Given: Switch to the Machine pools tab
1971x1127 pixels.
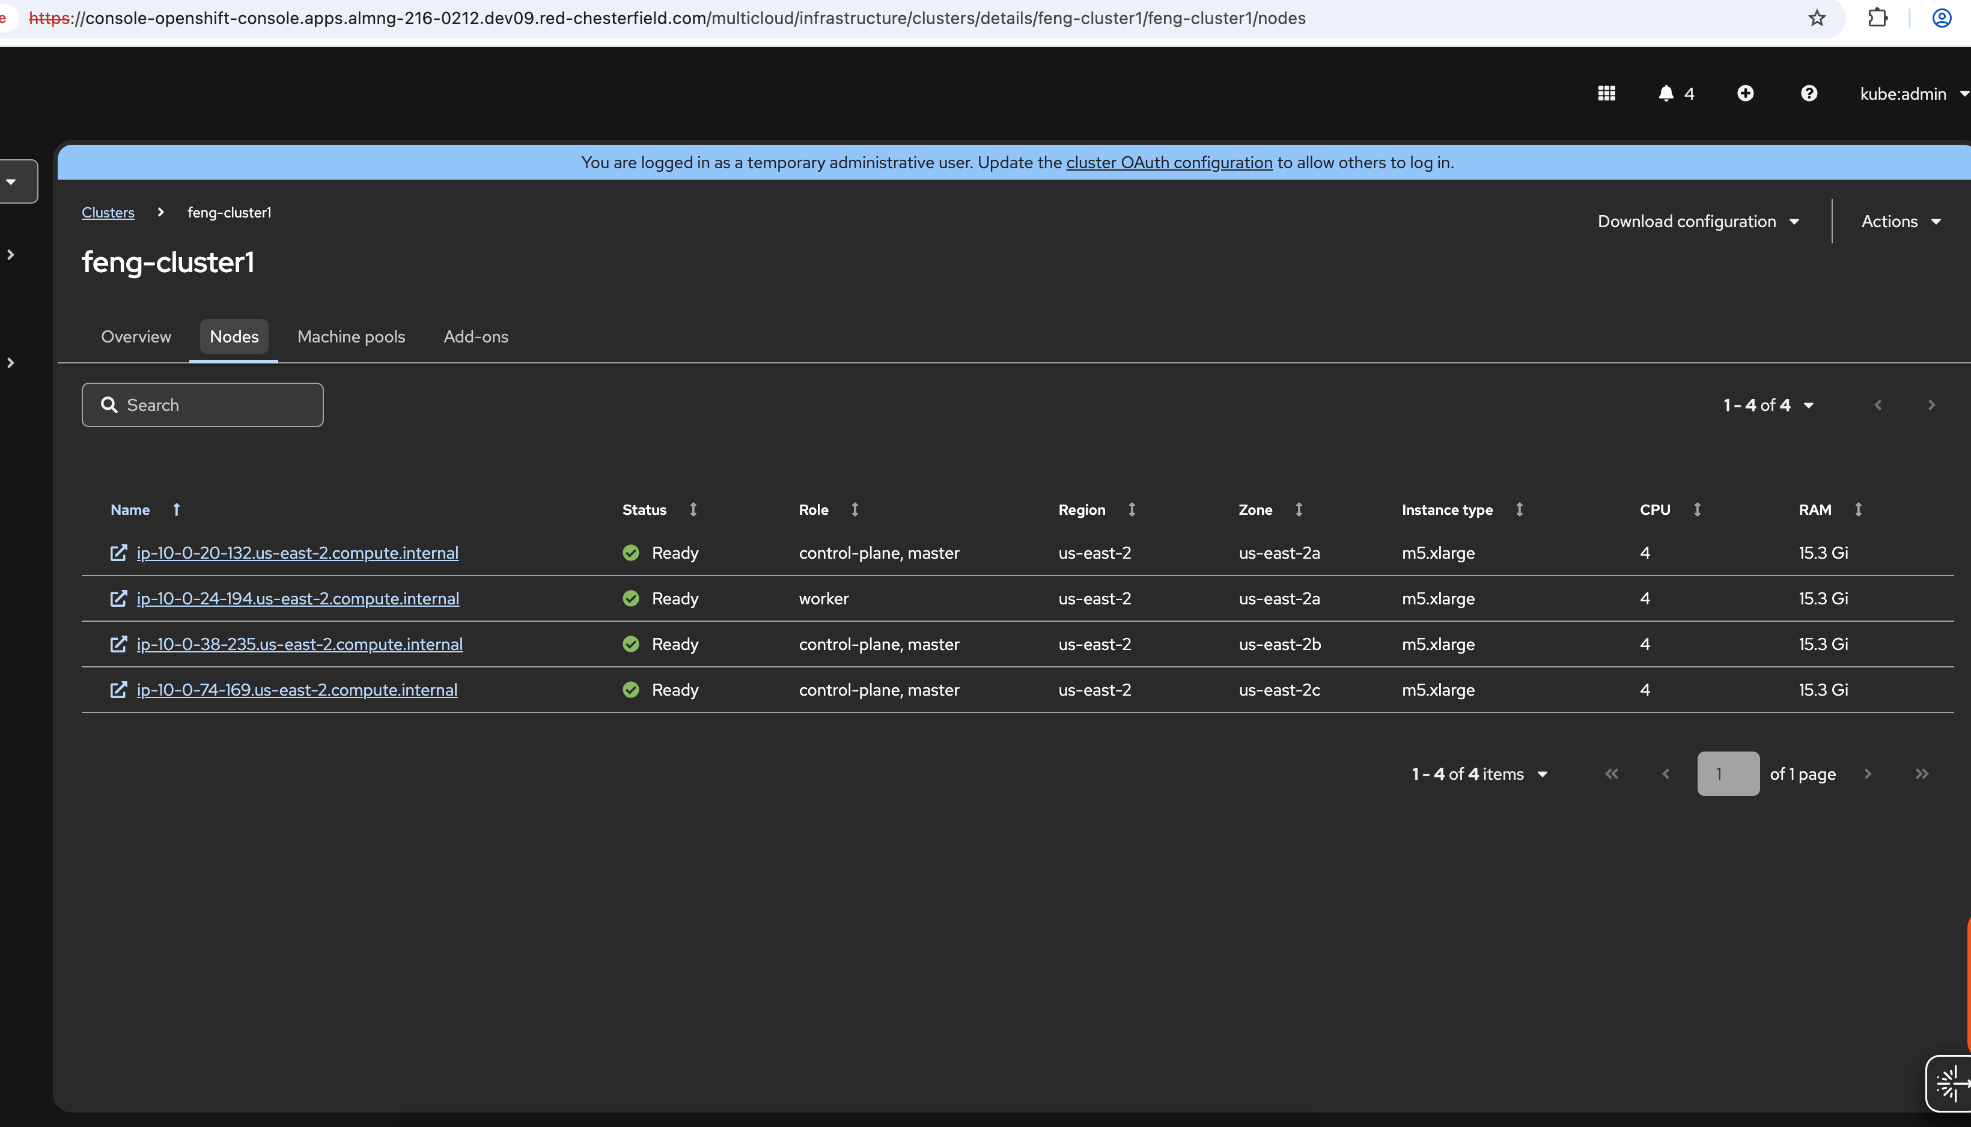Looking at the screenshot, I should (x=351, y=336).
